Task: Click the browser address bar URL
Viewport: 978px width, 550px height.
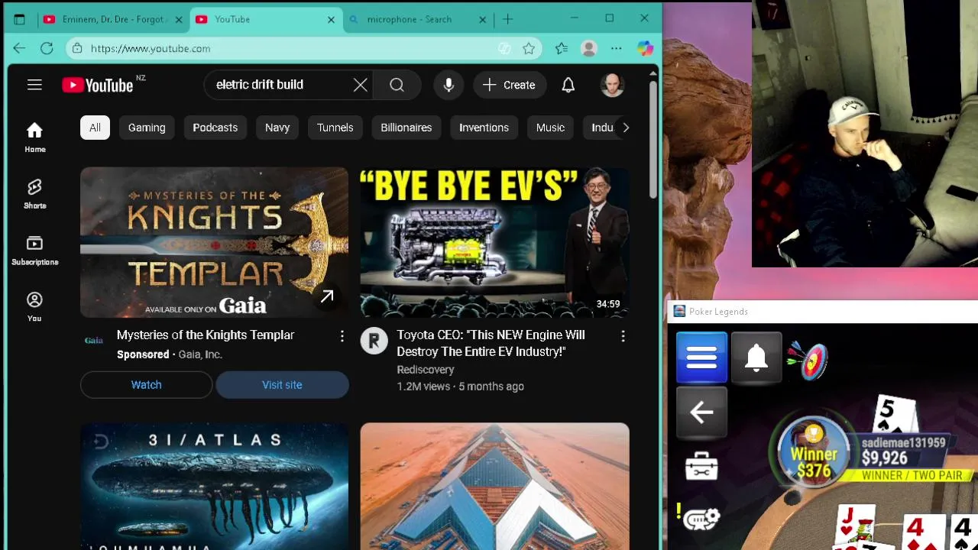Action: pyautogui.click(x=151, y=48)
